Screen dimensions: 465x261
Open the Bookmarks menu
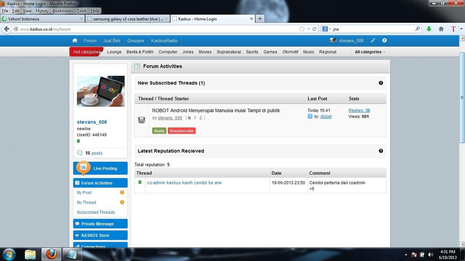(x=63, y=11)
